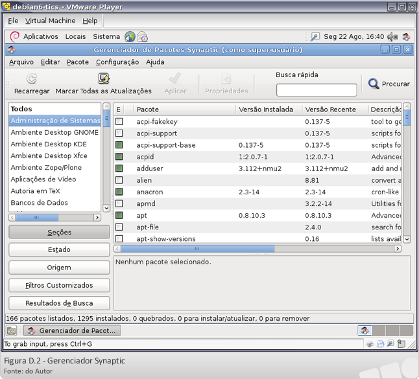
Task: Click the search tool icon beside clock
Action: point(315,36)
